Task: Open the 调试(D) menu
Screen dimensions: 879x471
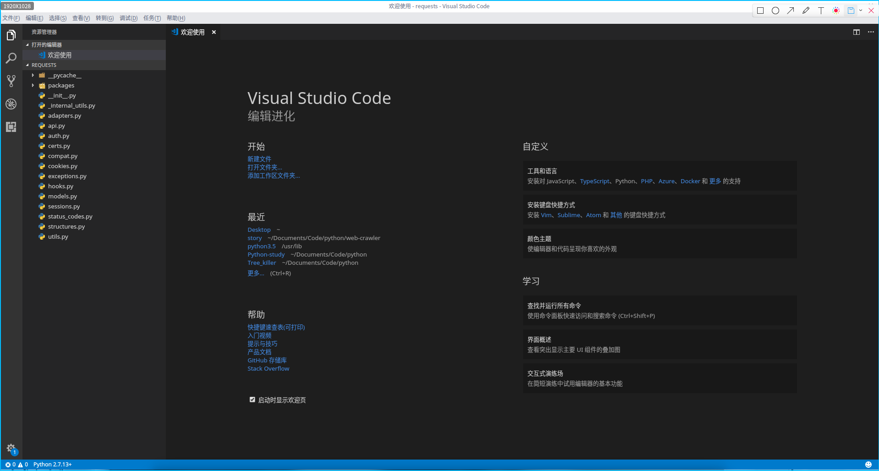Action: [128, 18]
